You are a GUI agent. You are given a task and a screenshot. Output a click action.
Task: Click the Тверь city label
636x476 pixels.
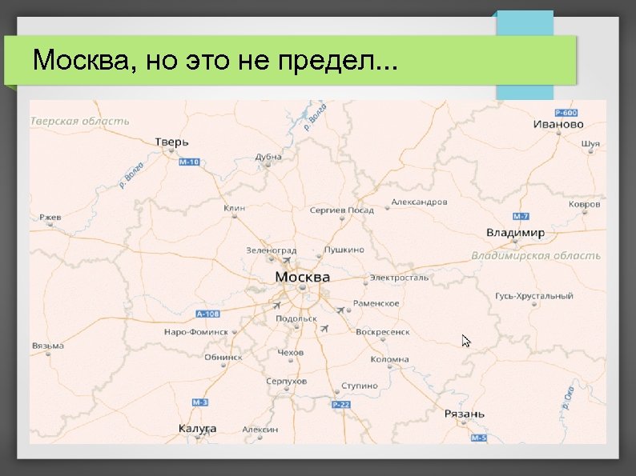click(x=171, y=142)
